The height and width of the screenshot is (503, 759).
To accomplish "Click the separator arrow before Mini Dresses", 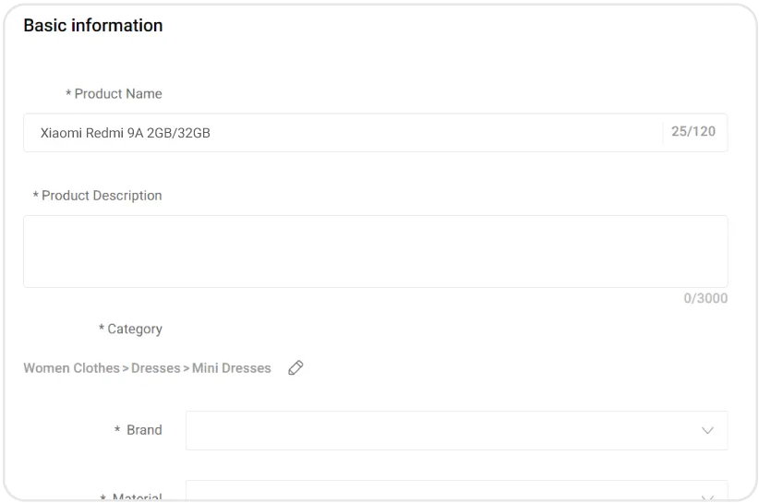I will coord(186,368).
